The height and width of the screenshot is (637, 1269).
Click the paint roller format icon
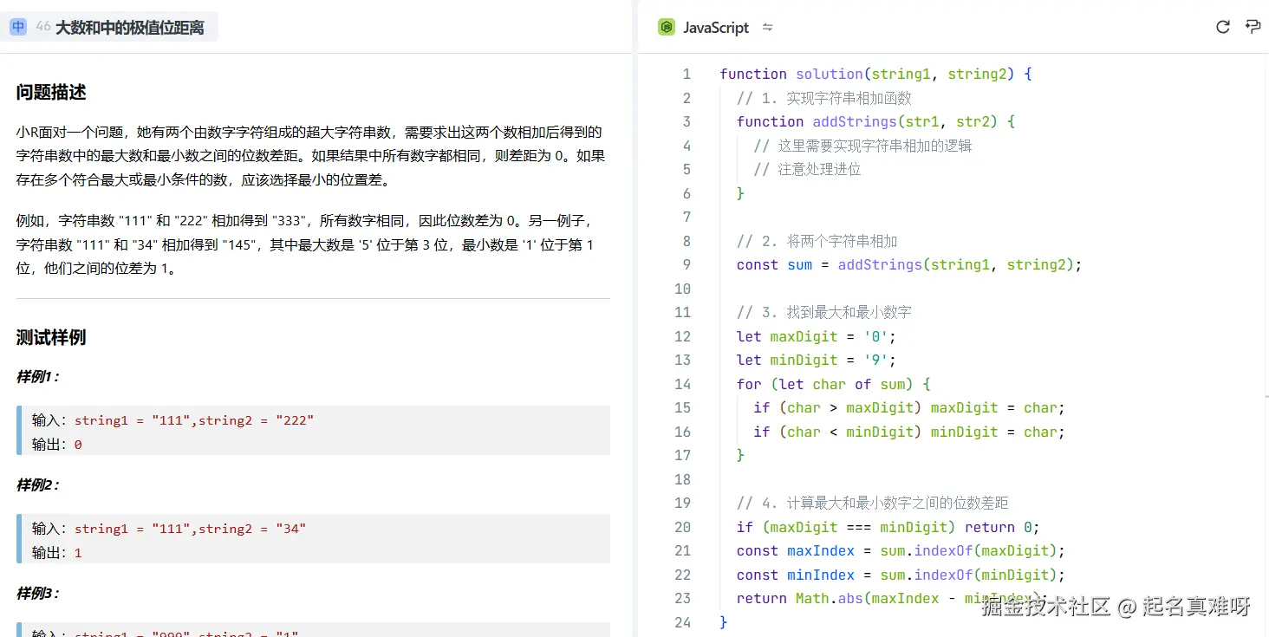(1253, 27)
